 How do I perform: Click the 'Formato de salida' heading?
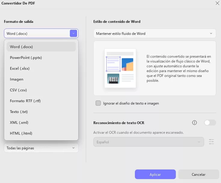(x=19, y=22)
